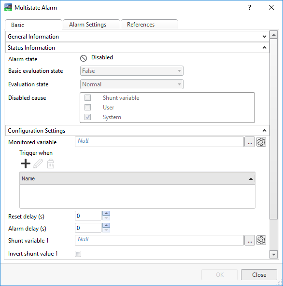Click the help question mark icon
The image size is (283, 286).
250,7
